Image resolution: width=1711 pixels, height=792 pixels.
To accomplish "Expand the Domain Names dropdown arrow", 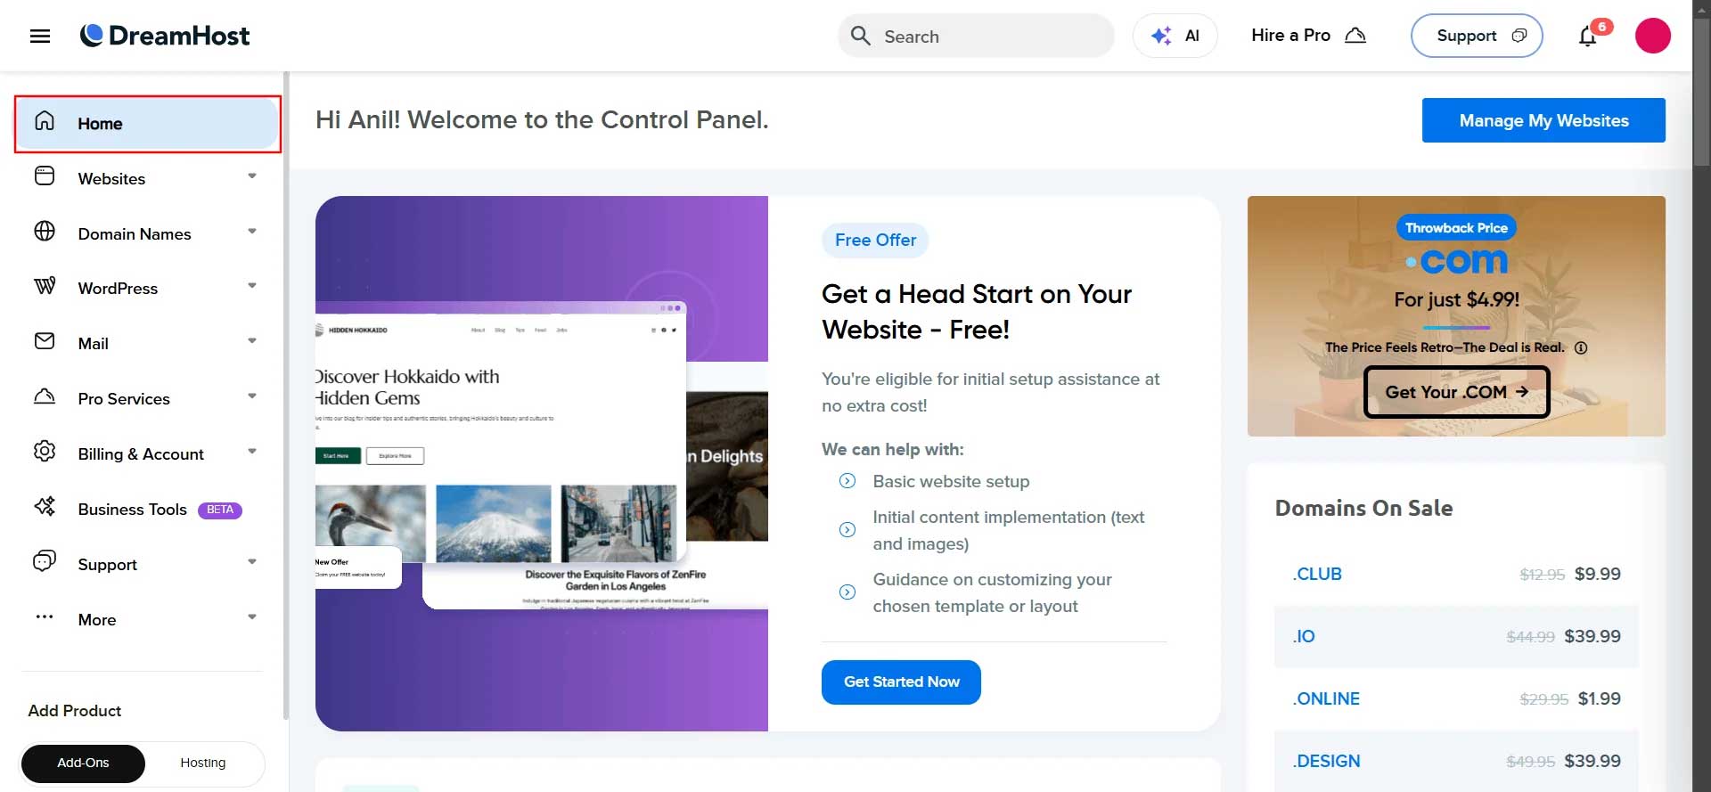I will pos(252,232).
